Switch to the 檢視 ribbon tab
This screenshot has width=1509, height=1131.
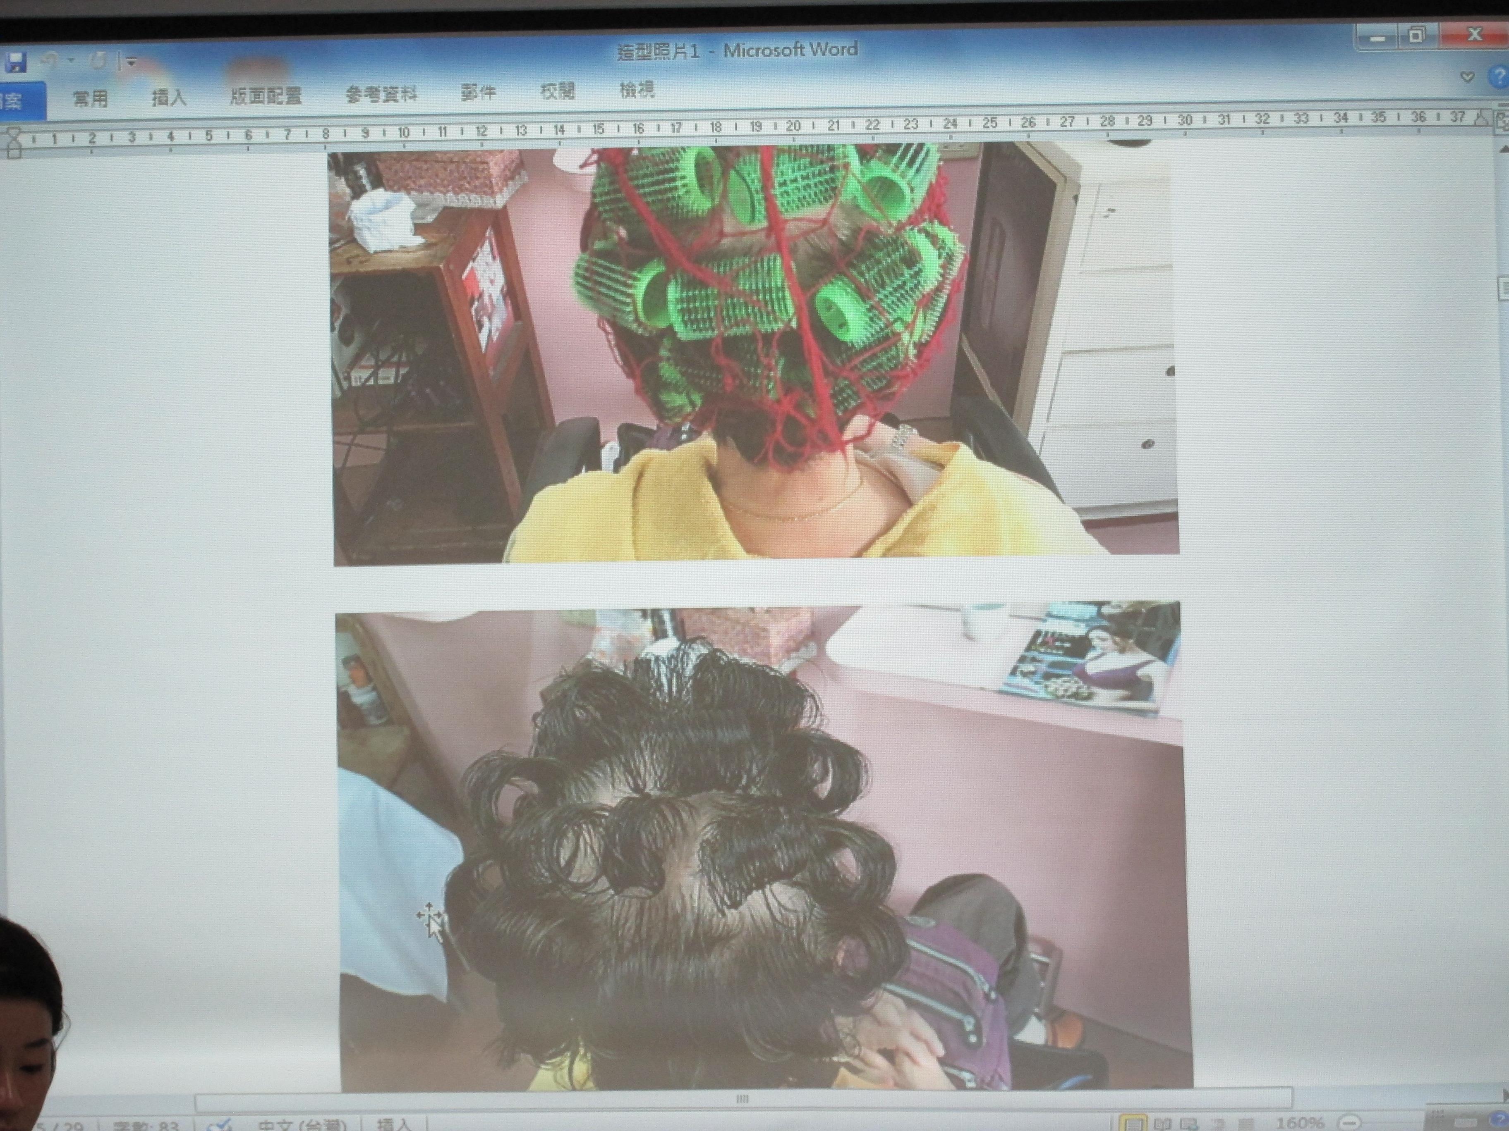pyautogui.click(x=637, y=89)
